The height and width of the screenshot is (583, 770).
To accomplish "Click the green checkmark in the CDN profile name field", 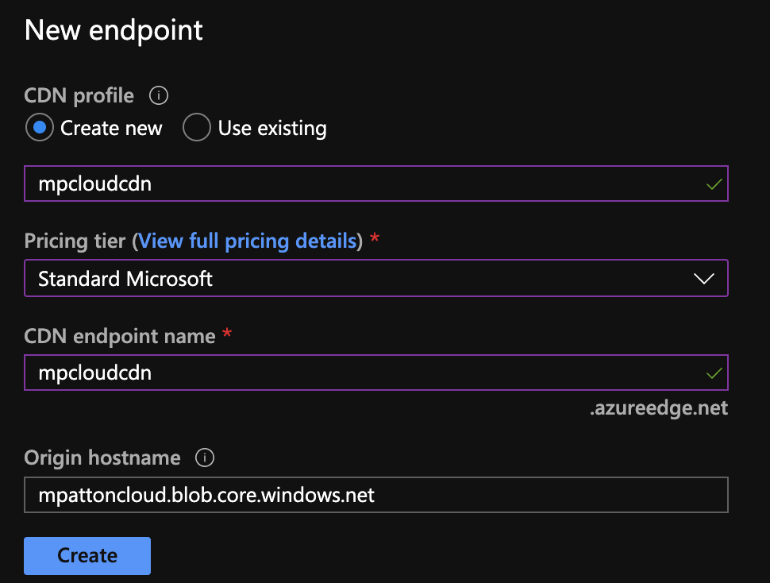I will coord(714,184).
